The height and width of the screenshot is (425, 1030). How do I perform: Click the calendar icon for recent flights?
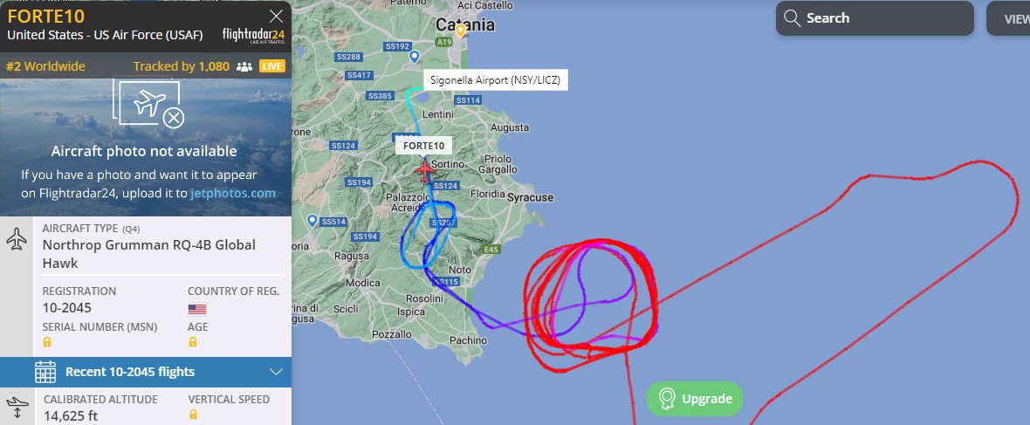[x=45, y=372]
